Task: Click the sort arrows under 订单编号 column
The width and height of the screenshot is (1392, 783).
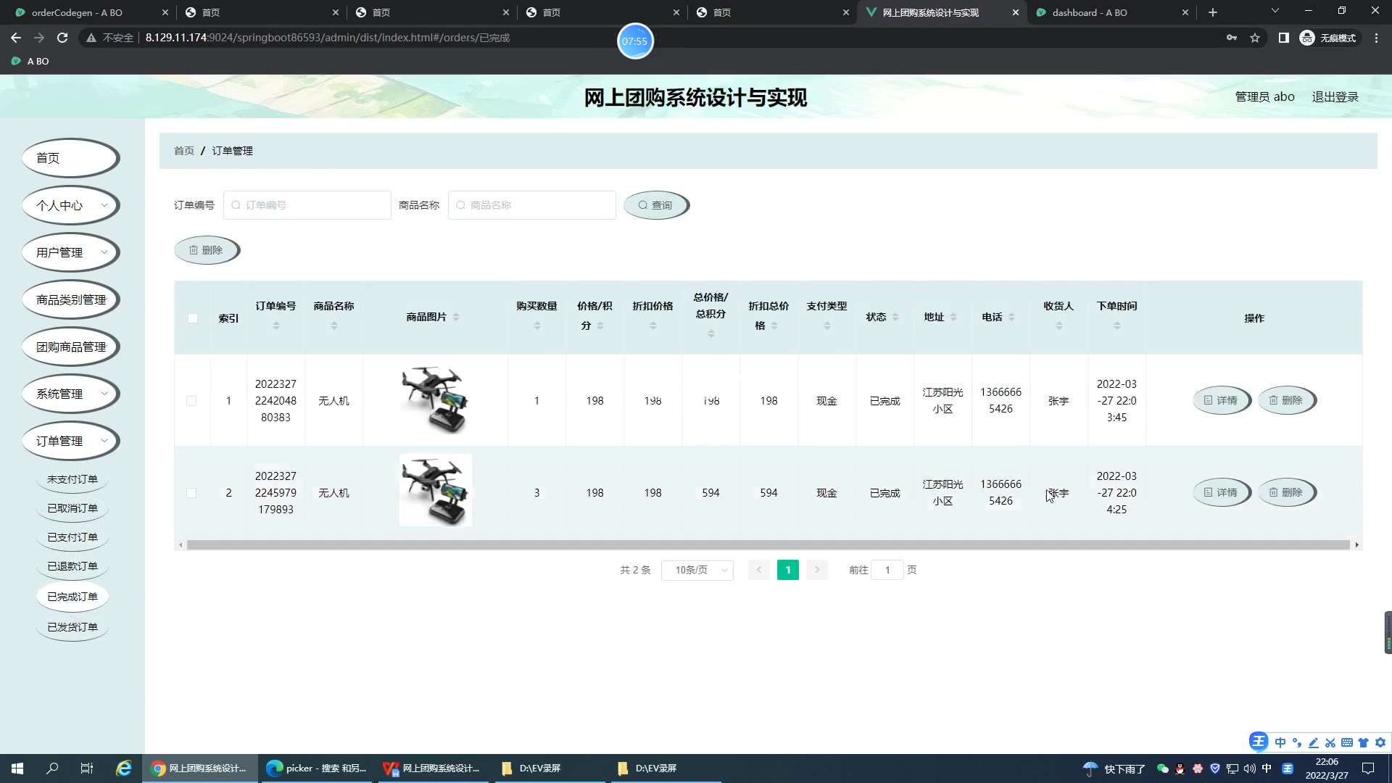Action: [x=275, y=326]
